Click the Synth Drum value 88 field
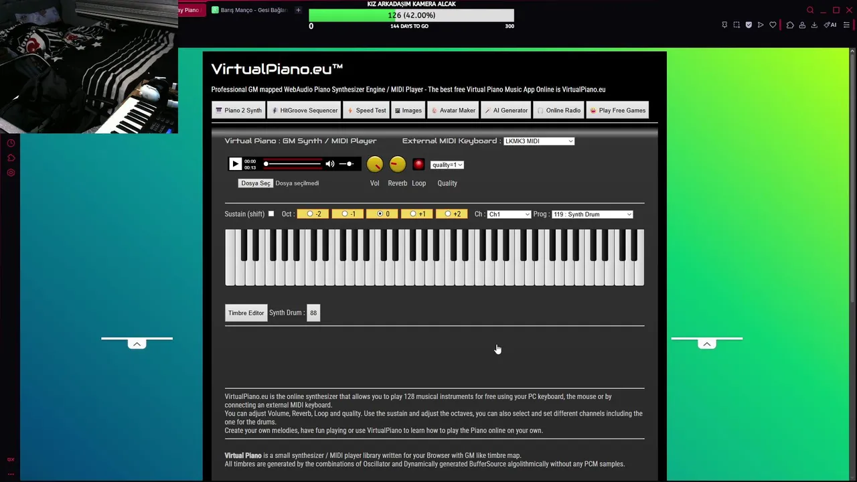 (x=313, y=313)
